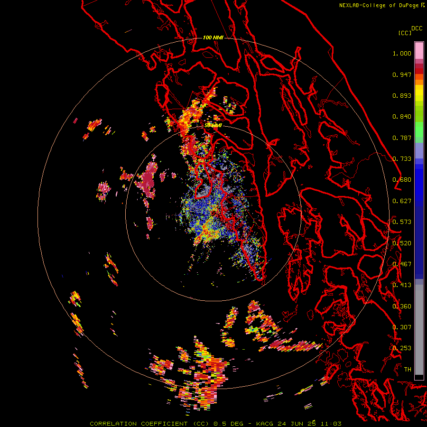The width and height of the screenshot is (427, 427).
Task: Click the 0.413 scale value
Action: click(402, 285)
